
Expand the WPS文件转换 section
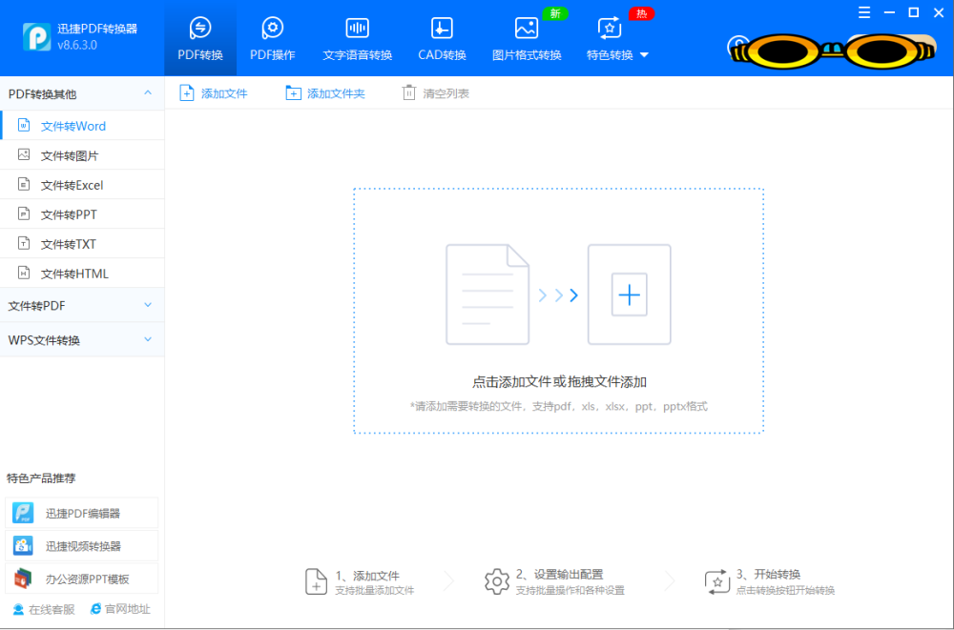tap(82, 340)
